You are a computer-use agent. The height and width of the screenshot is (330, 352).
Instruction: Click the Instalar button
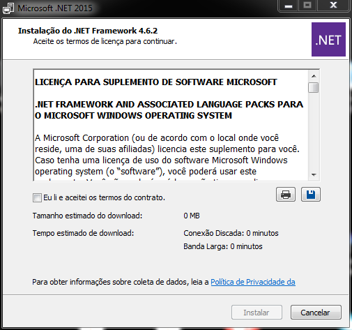257,313
